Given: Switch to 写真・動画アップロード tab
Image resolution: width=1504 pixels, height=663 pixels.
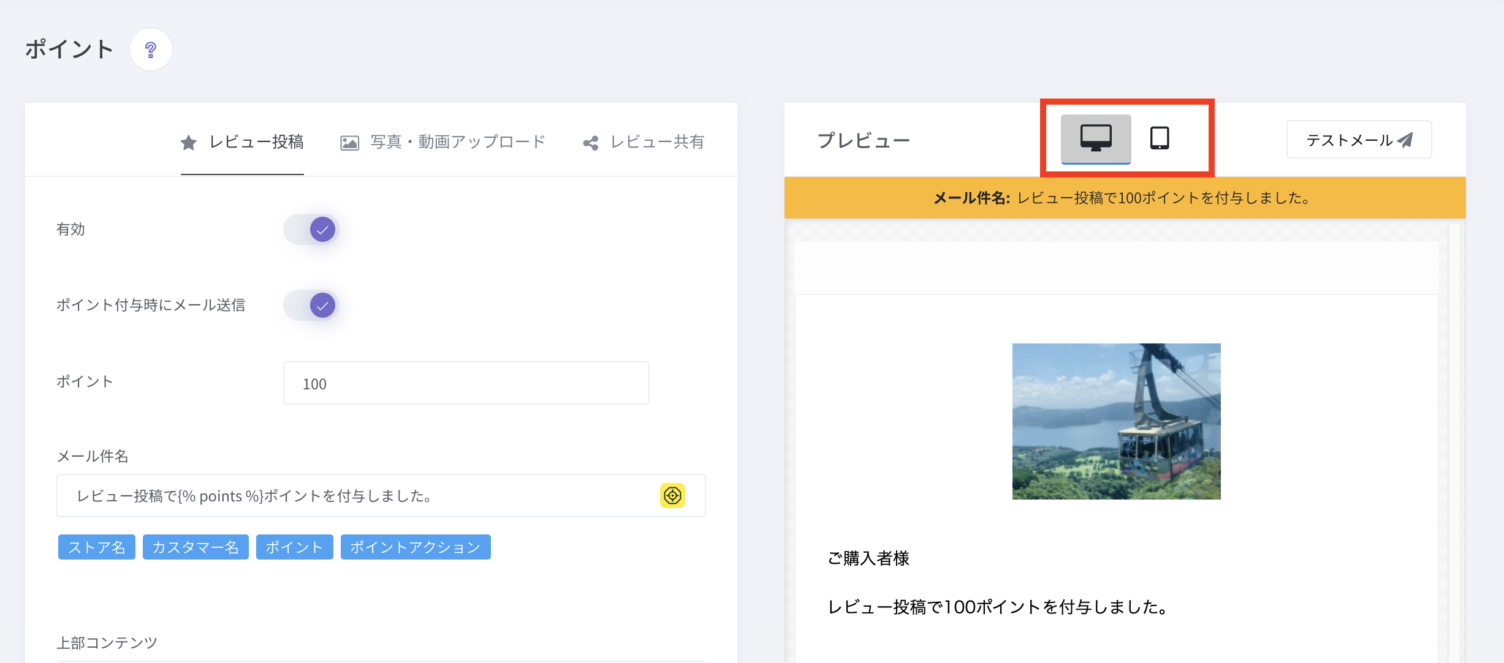Looking at the screenshot, I should (457, 142).
